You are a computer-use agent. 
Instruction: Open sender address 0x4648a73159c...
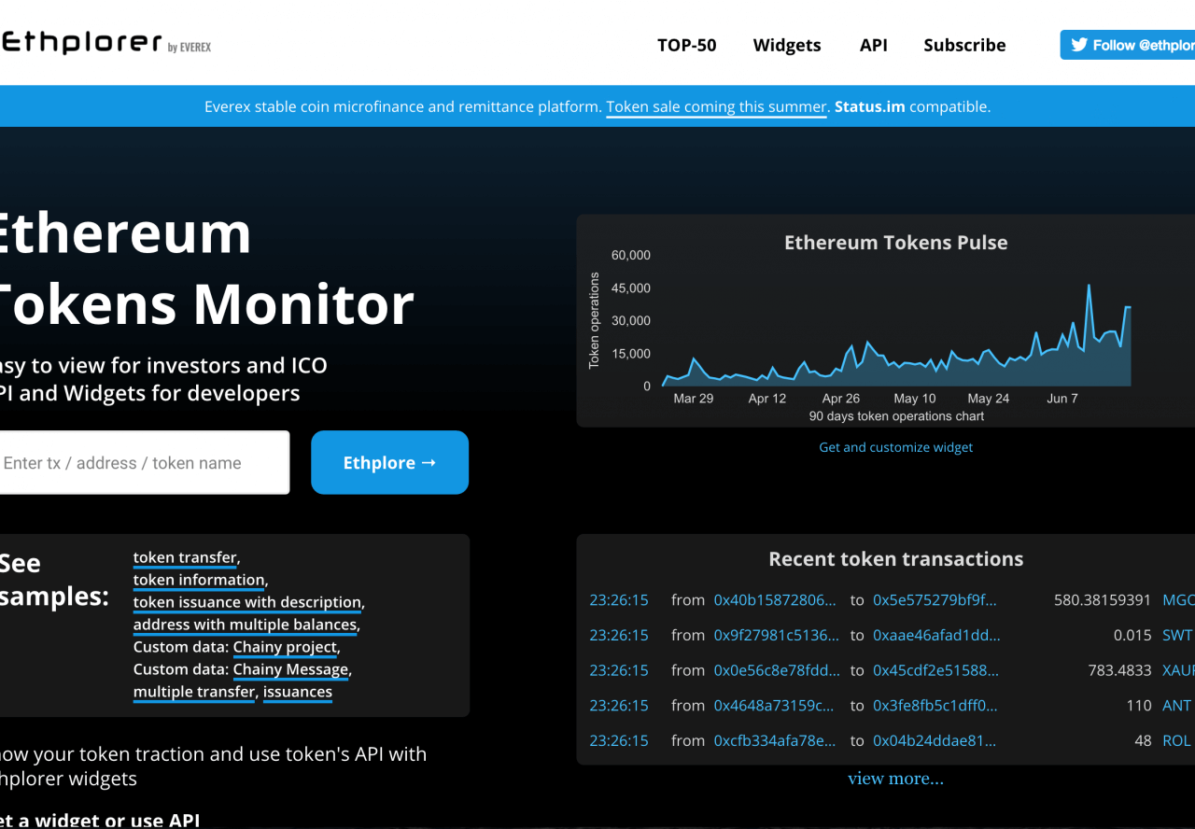click(x=774, y=706)
